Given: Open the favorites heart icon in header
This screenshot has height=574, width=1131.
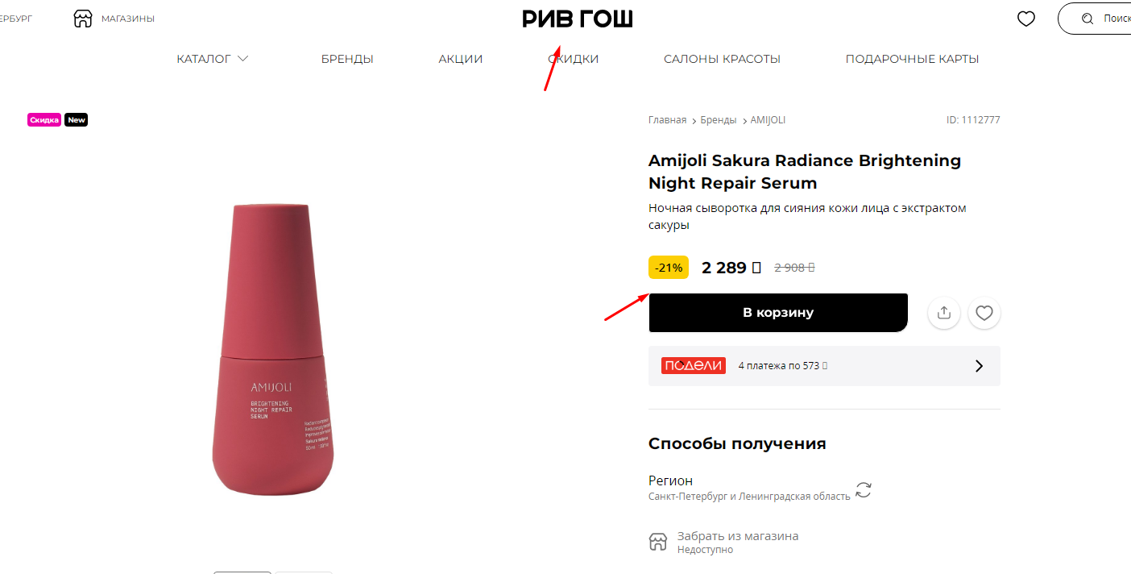Looking at the screenshot, I should pos(1026,19).
